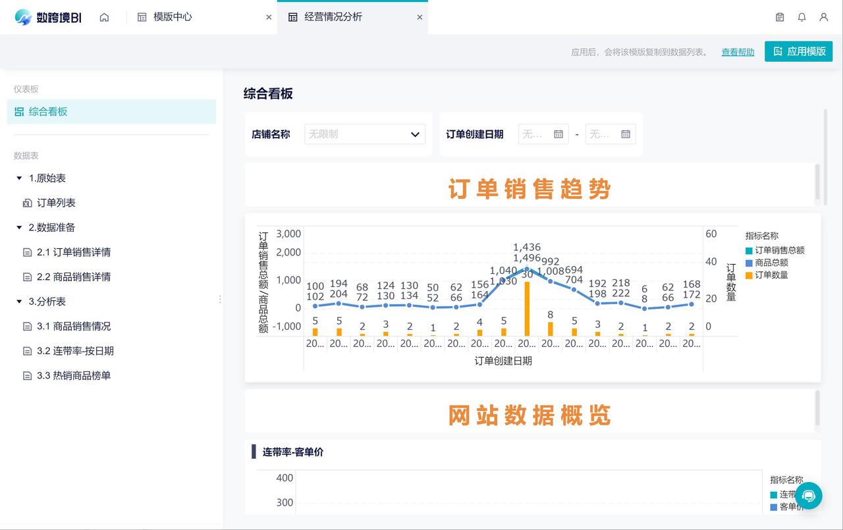Viewport: 843px width, 530px height.
Task: Toggle 客单价 legend entry in lower chart
Action: tap(787, 508)
